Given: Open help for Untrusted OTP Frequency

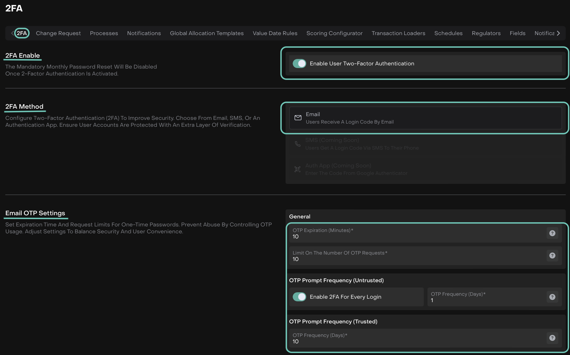Looking at the screenshot, I should [x=552, y=297].
